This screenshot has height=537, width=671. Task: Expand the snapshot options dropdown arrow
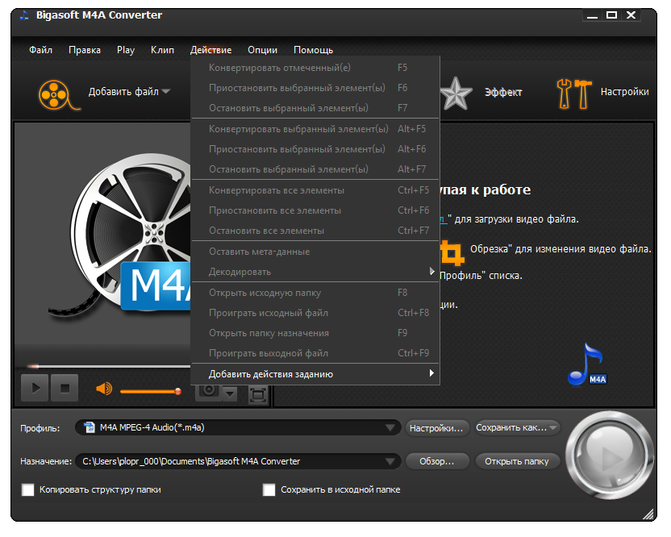231,393
